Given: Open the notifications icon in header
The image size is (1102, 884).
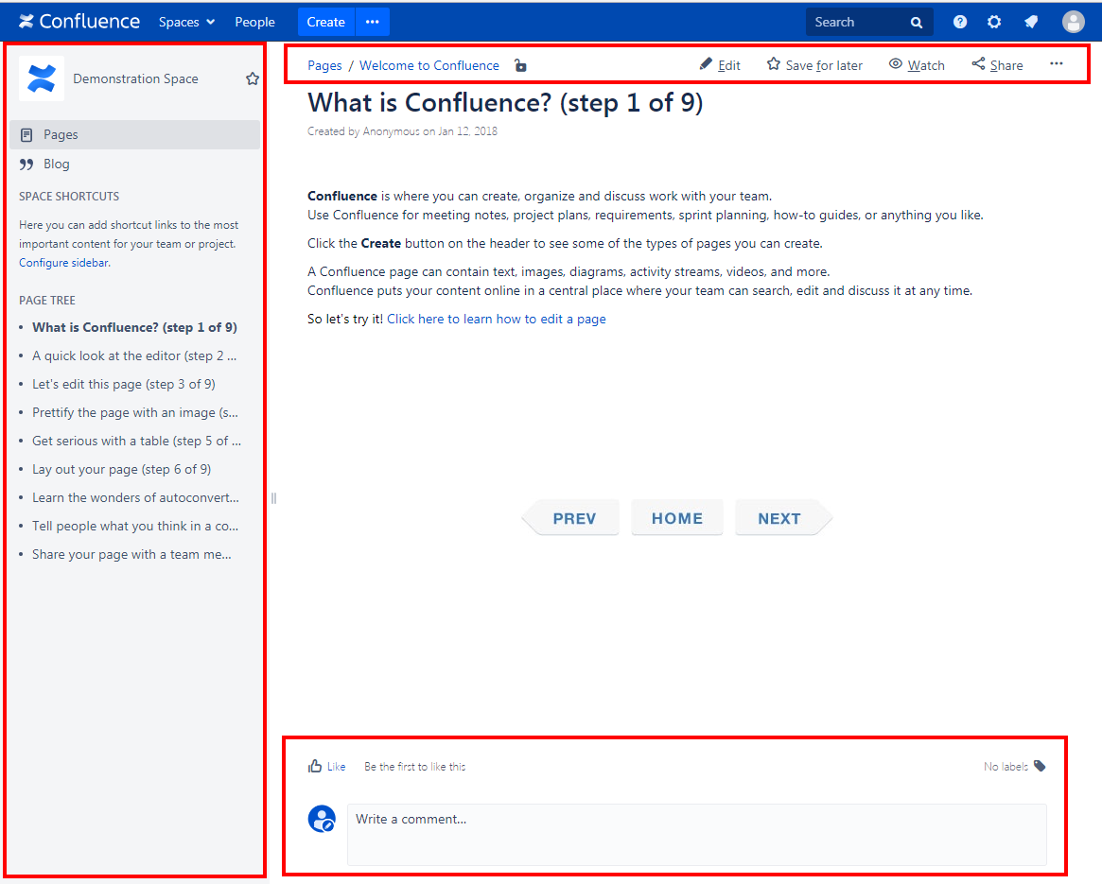Looking at the screenshot, I should point(1031,22).
